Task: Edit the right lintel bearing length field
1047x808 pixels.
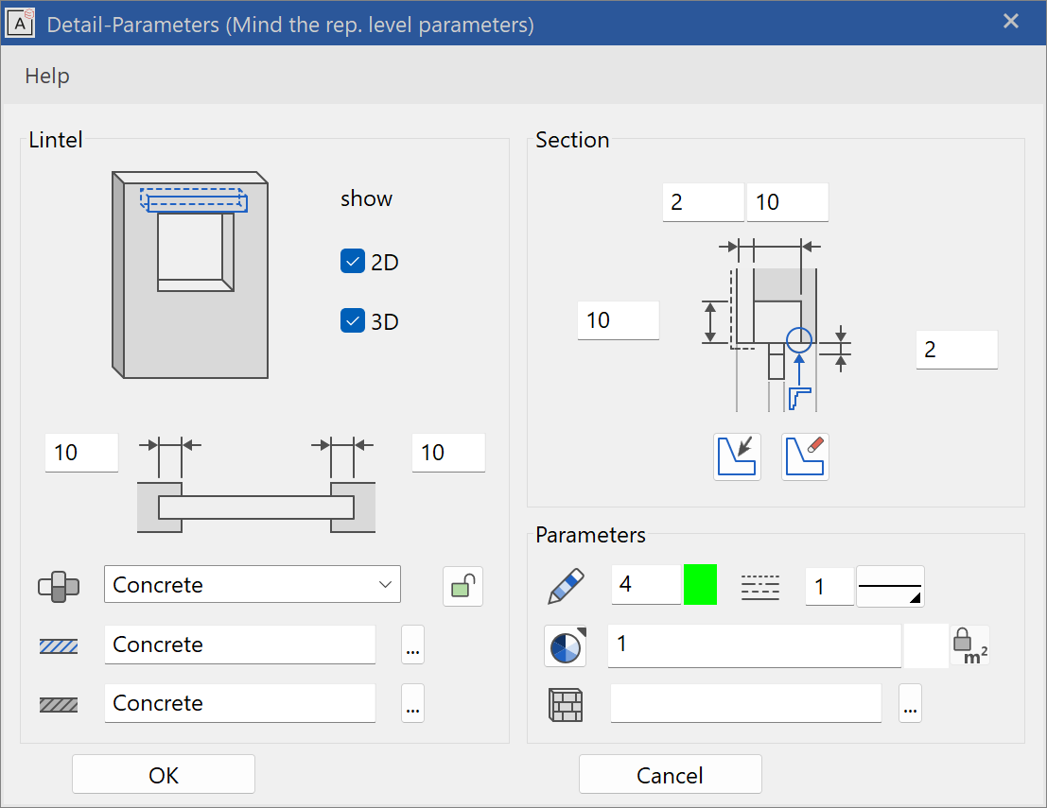Action: point(448,453)
